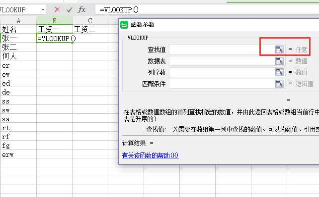Select the cell containing sa
The width and height of the screenshot is (319, 197).
(18, 118)
